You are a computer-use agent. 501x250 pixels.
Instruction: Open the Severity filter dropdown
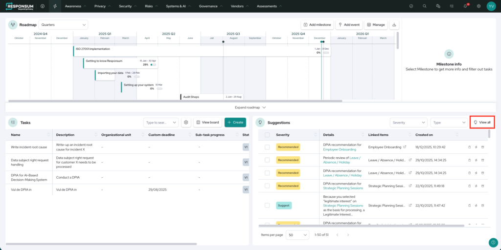point(408,123)
